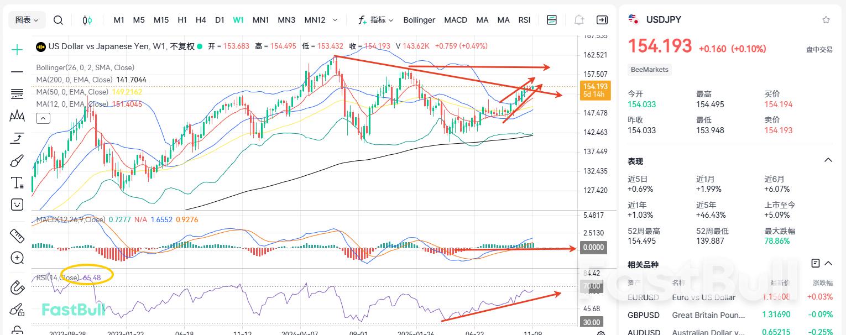Open the chart search box
This screenshot has height=335, width=846.
pyautogui.click(x=58, y=19)
